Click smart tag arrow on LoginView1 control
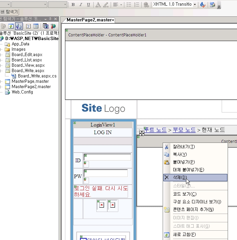The image size is (237, 240). point(75,123)
